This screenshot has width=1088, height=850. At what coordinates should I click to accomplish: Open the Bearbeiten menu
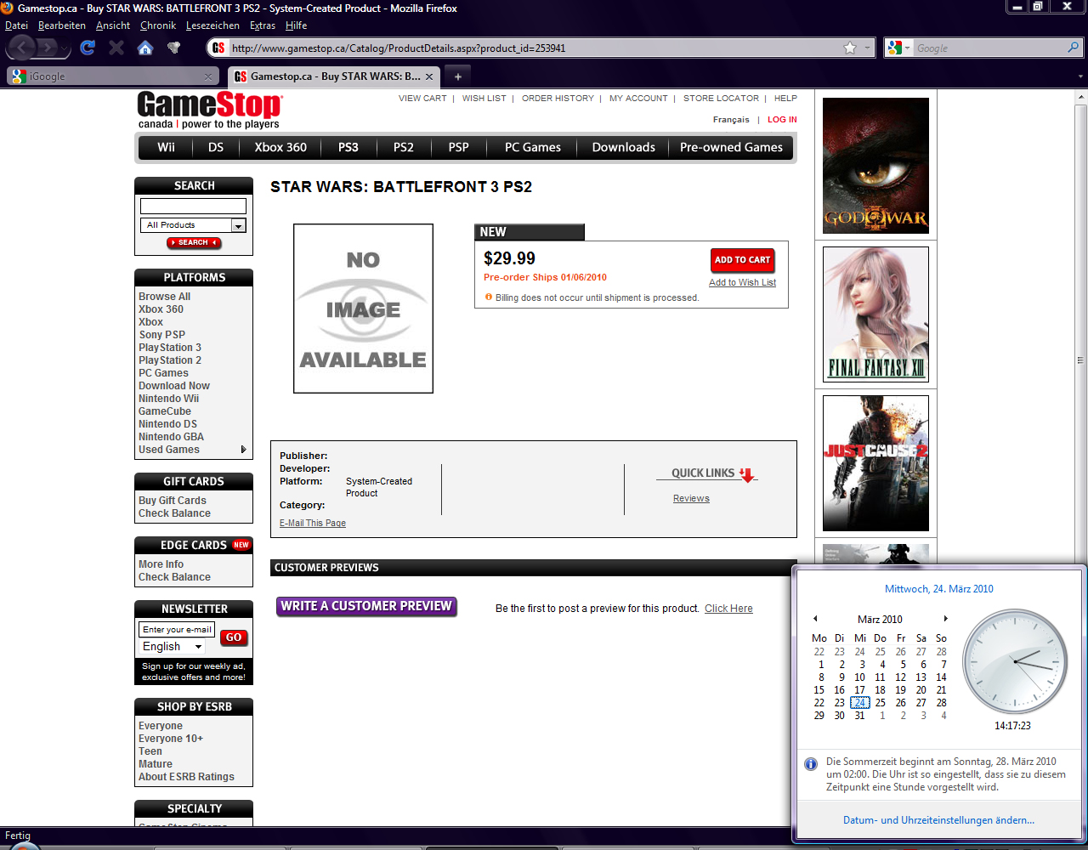click(62, 25)
